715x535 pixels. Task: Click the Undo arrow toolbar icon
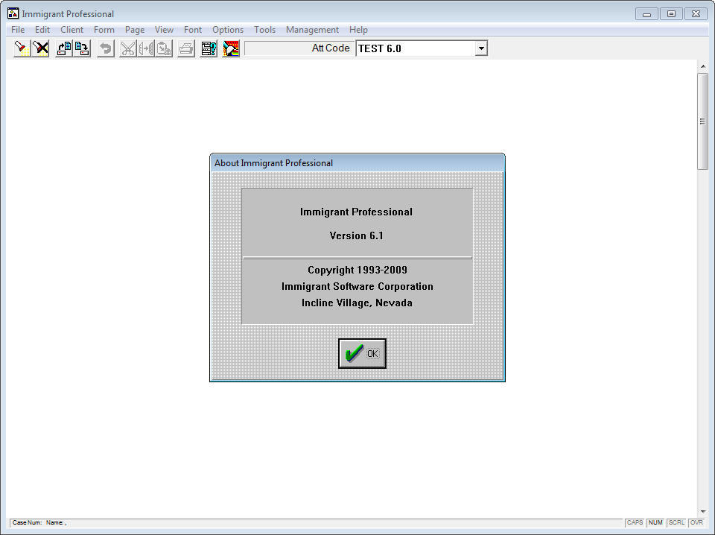[106, 48]
